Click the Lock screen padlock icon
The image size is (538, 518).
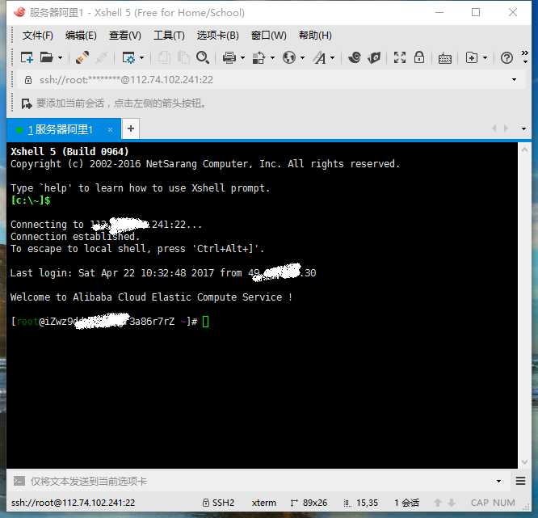pyautogui.click(x=419, y=57)
